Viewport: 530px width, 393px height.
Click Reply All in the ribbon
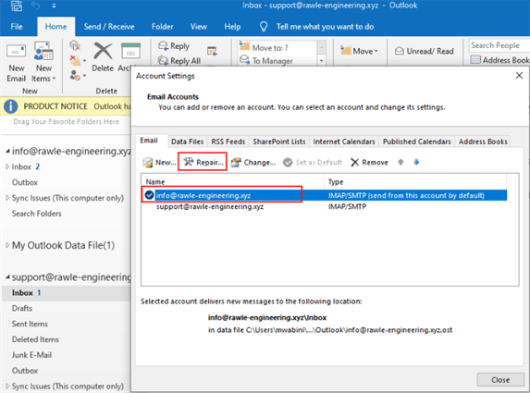179,61
